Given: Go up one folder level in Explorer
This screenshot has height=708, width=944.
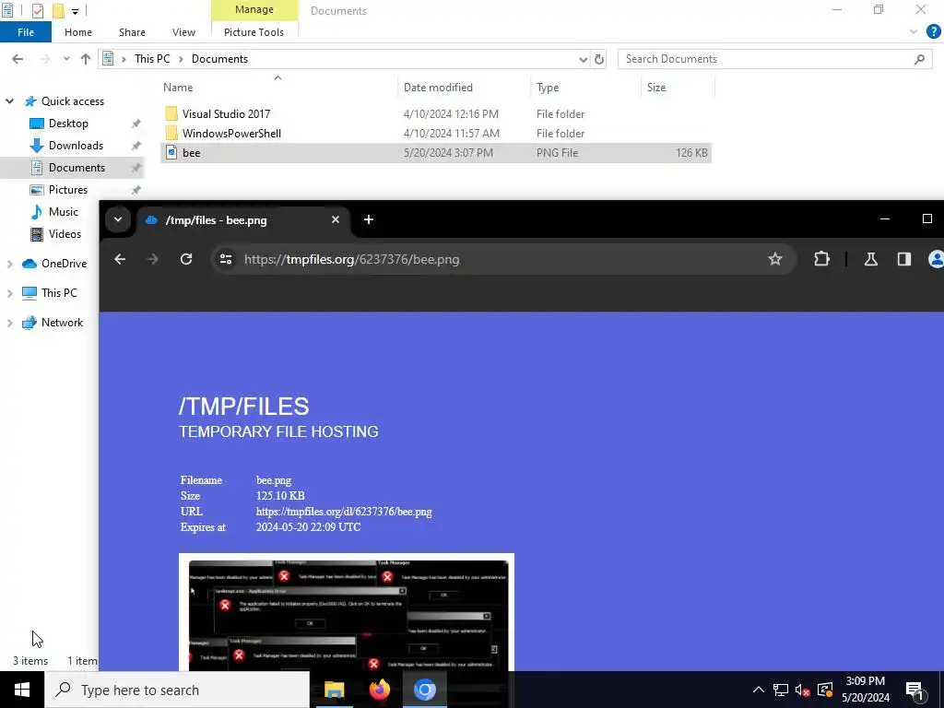Looking at the screenshot, I should tap(86, 59).
